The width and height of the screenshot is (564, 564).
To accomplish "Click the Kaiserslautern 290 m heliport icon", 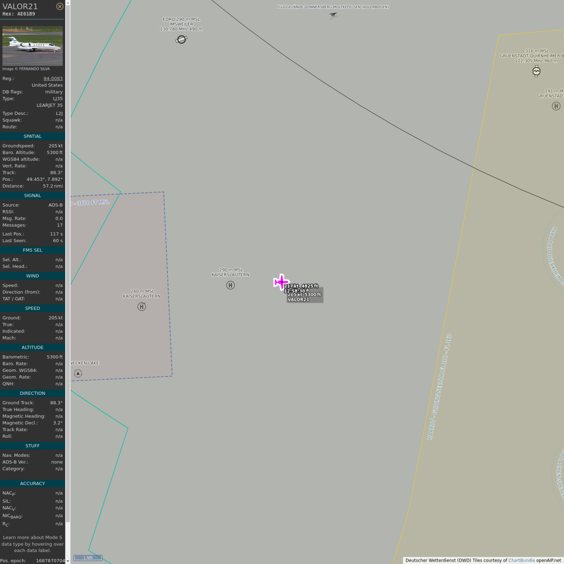I will [230, 285].
